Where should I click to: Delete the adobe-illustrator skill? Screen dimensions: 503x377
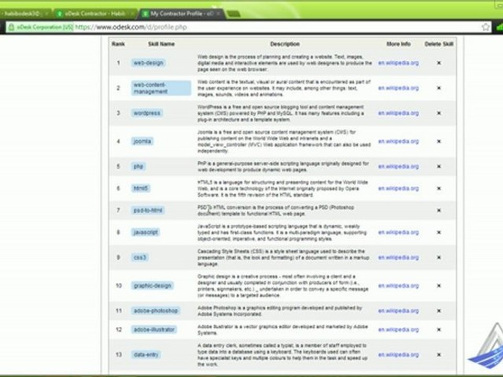click(x=439, y=329)
